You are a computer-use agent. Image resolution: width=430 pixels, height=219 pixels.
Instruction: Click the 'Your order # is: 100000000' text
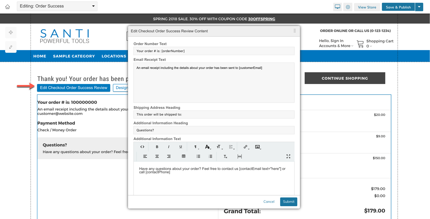(67, 102)
